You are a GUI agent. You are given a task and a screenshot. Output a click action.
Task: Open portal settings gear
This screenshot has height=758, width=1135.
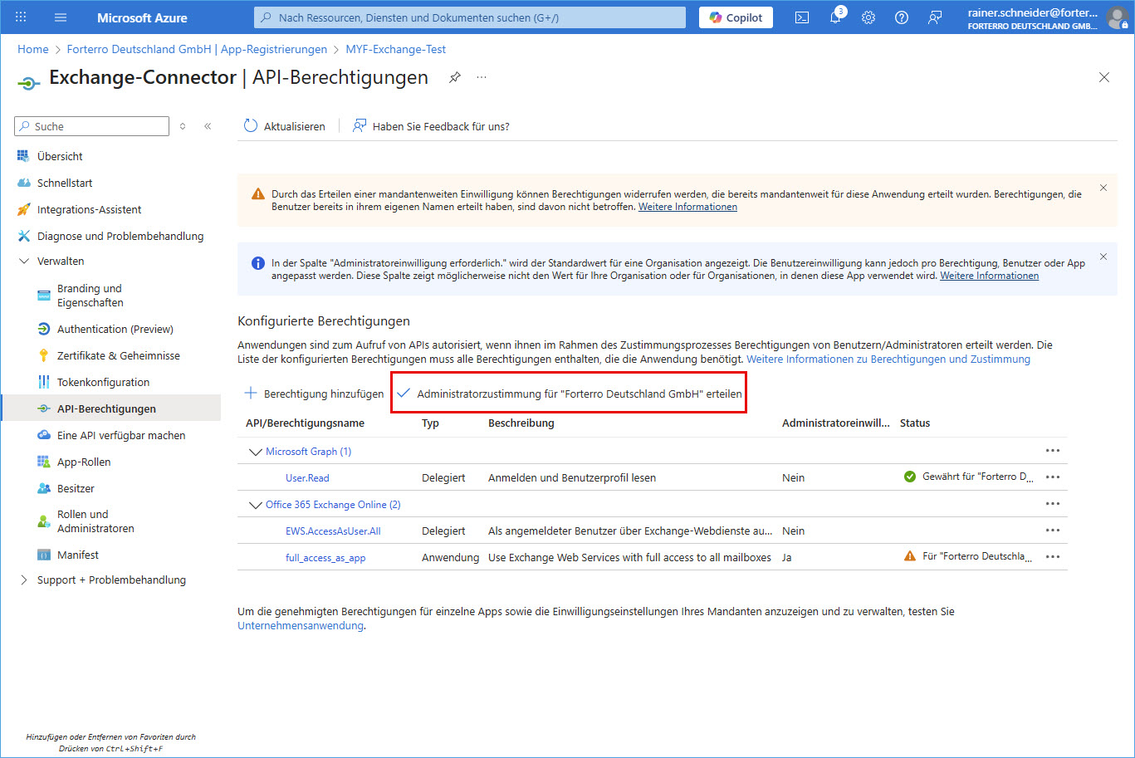(x=868, y=17)
